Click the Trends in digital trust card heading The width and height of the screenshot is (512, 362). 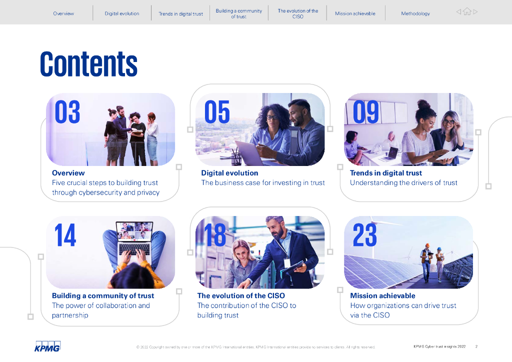[386, 173]
